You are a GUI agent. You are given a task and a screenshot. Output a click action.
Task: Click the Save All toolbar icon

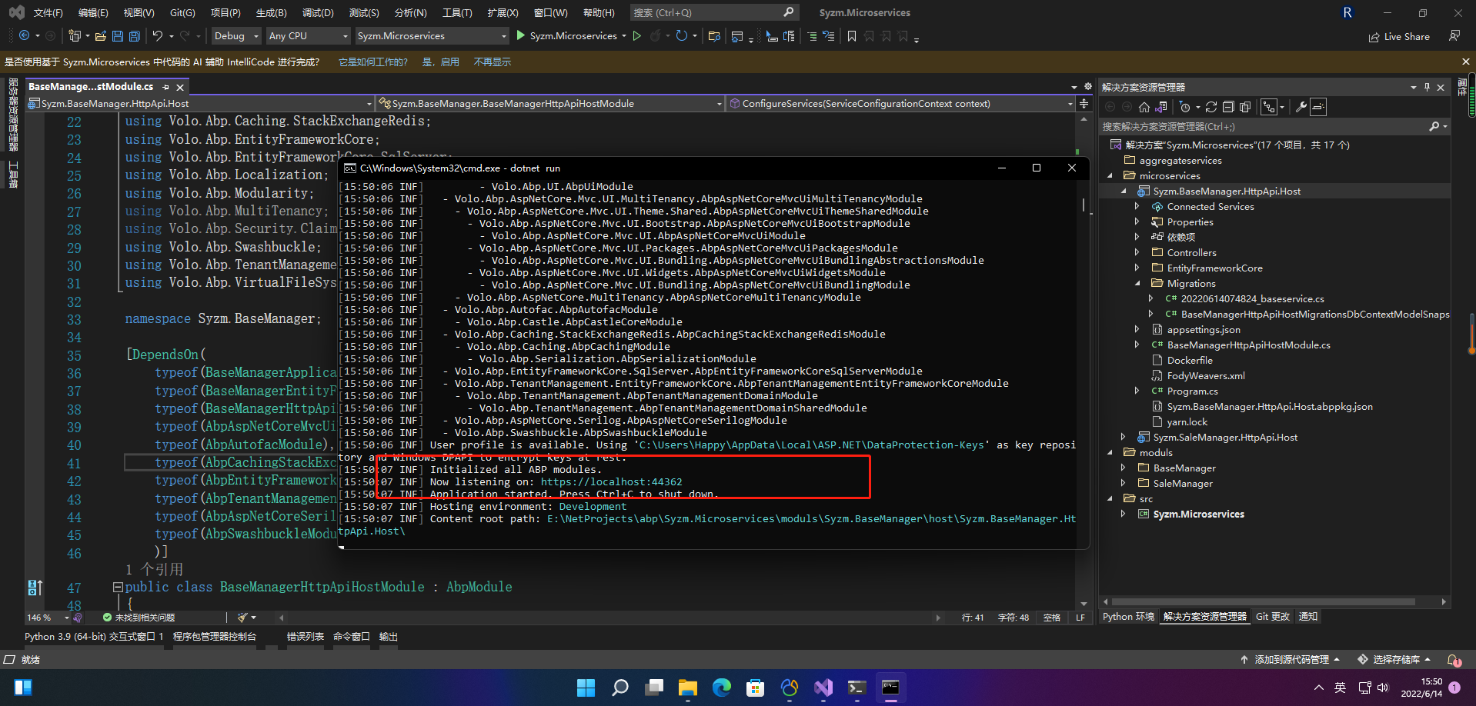pos(135,36)
